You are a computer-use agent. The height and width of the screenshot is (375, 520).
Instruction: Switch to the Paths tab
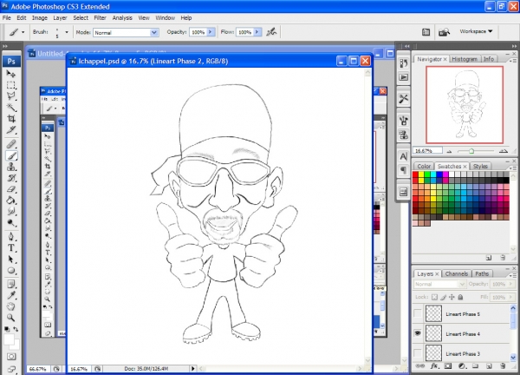482,273
